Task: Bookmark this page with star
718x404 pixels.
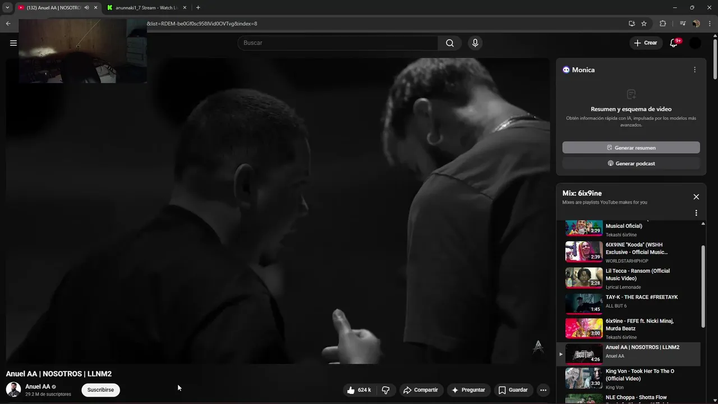Action: (644, 24)
